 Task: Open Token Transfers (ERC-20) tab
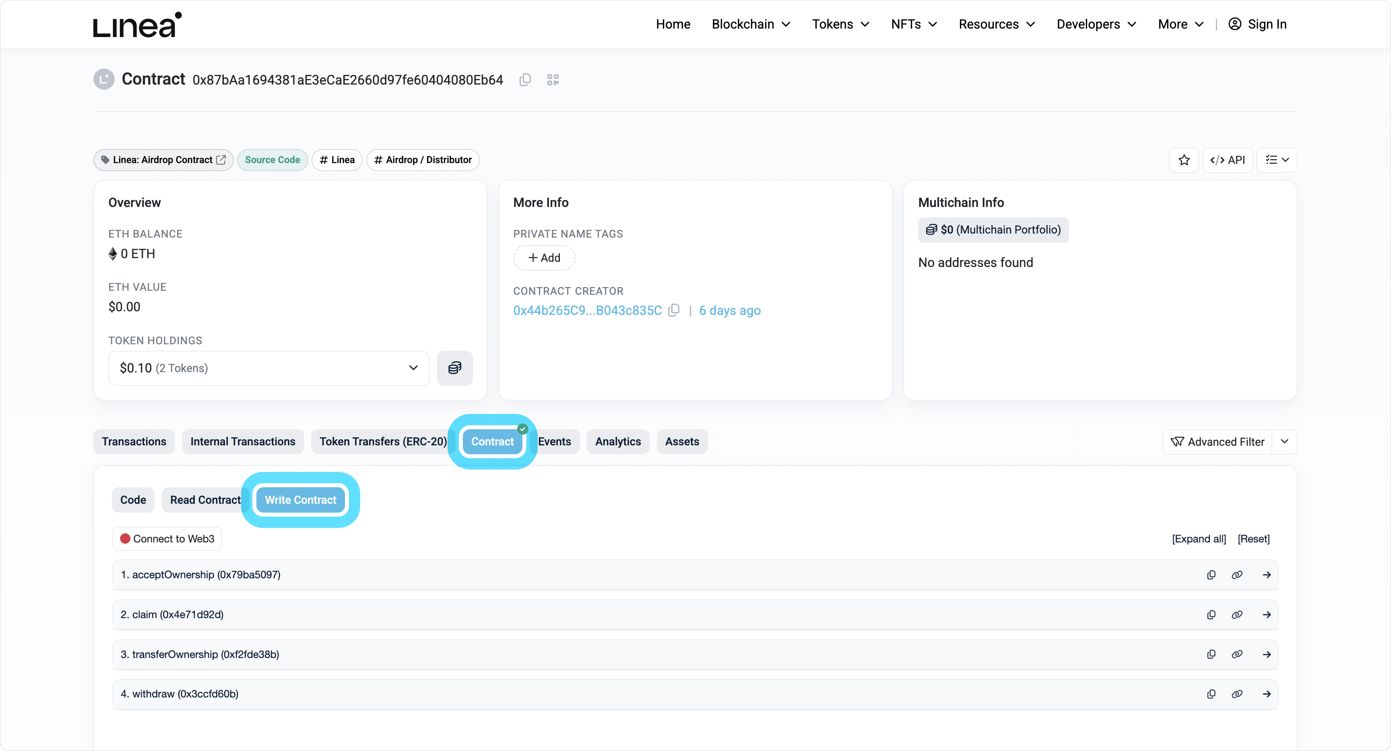point(383,441)
